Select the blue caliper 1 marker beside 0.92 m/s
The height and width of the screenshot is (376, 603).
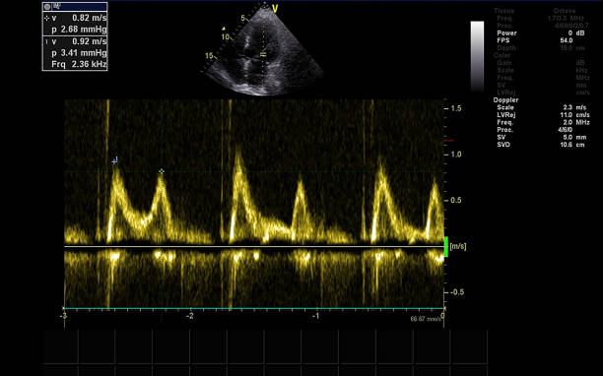(x=47, y=41)
